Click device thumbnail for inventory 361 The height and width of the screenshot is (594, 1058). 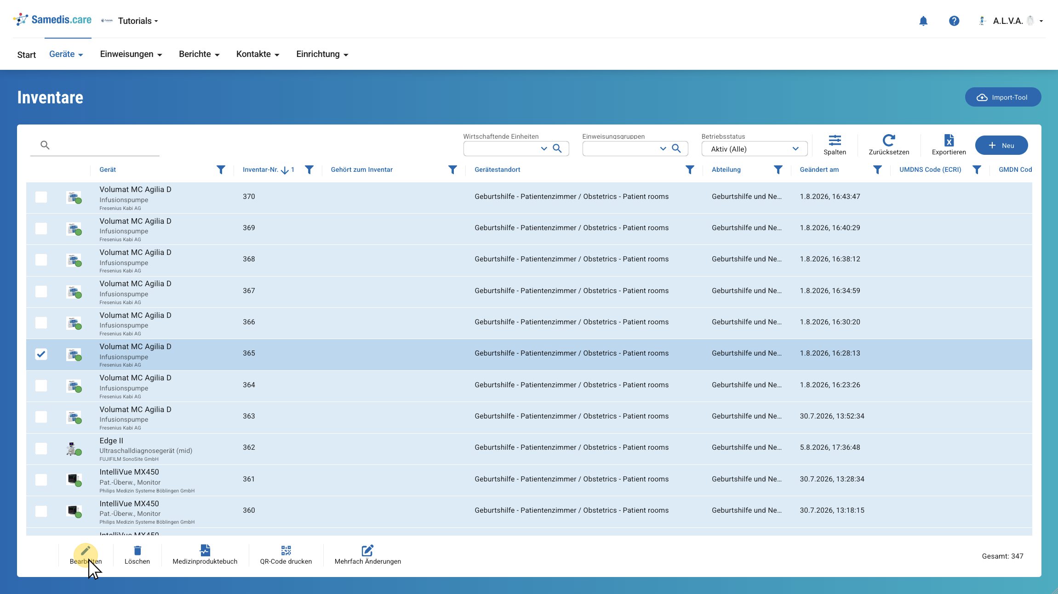[x=74, y=480]
